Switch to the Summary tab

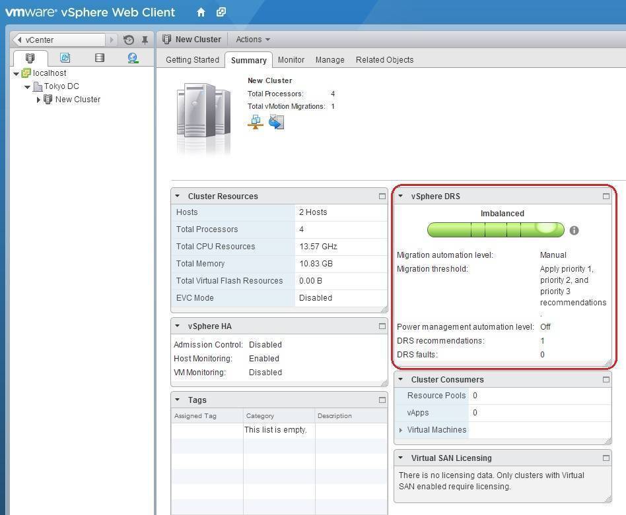tap(249, 60)
